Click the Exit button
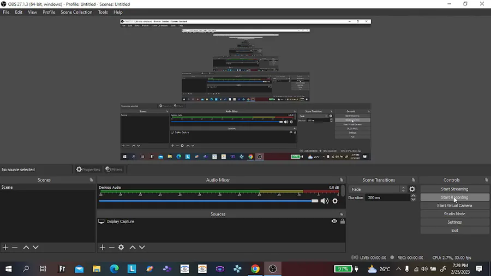491x276 pixels. coord(454,230)
